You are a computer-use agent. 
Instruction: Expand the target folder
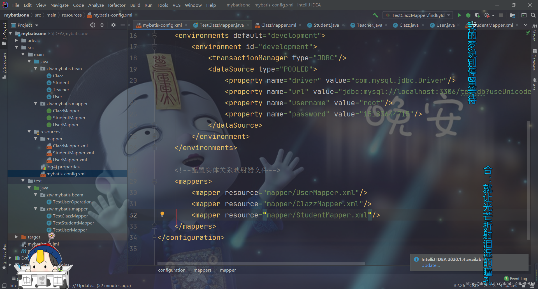17,237
